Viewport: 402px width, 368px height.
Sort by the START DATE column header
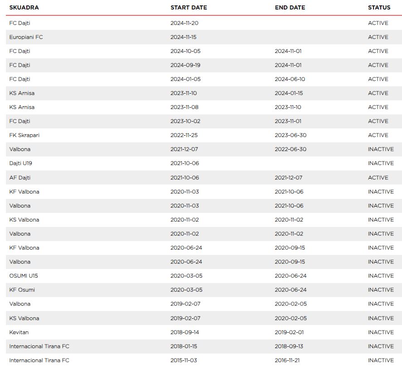click(x=189, y=8)
